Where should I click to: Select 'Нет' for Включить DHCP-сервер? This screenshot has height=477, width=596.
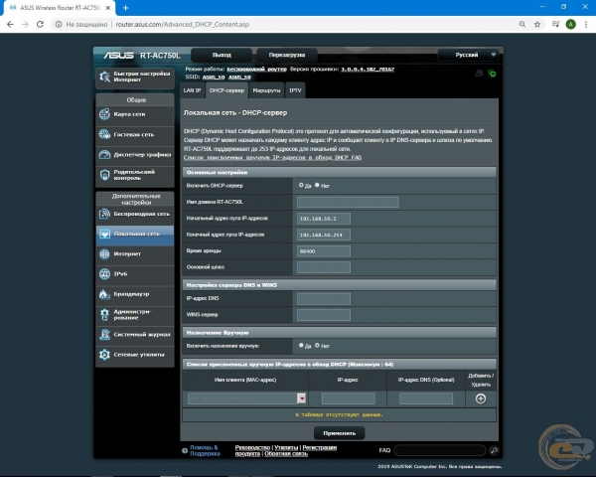[x=318, y=185]
